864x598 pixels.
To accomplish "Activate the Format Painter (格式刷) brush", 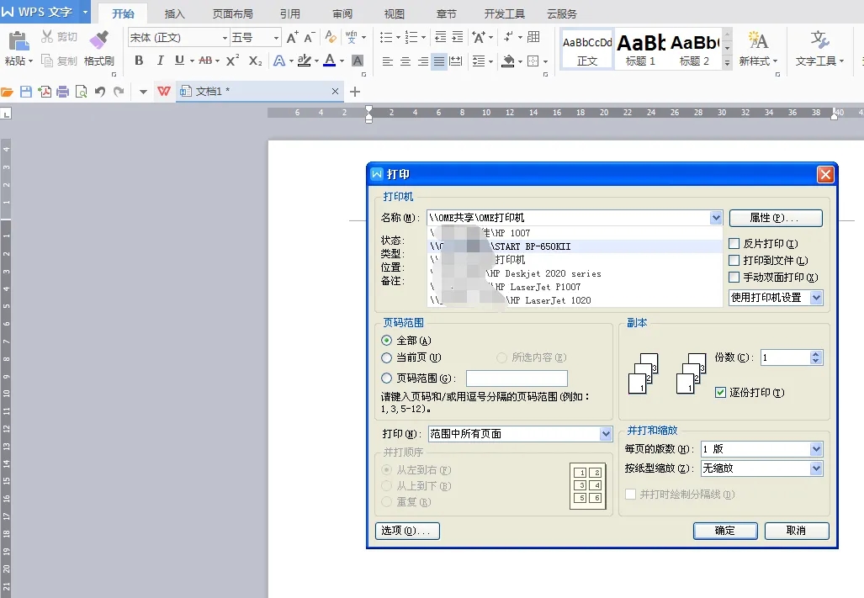I will tap(99, 40).
